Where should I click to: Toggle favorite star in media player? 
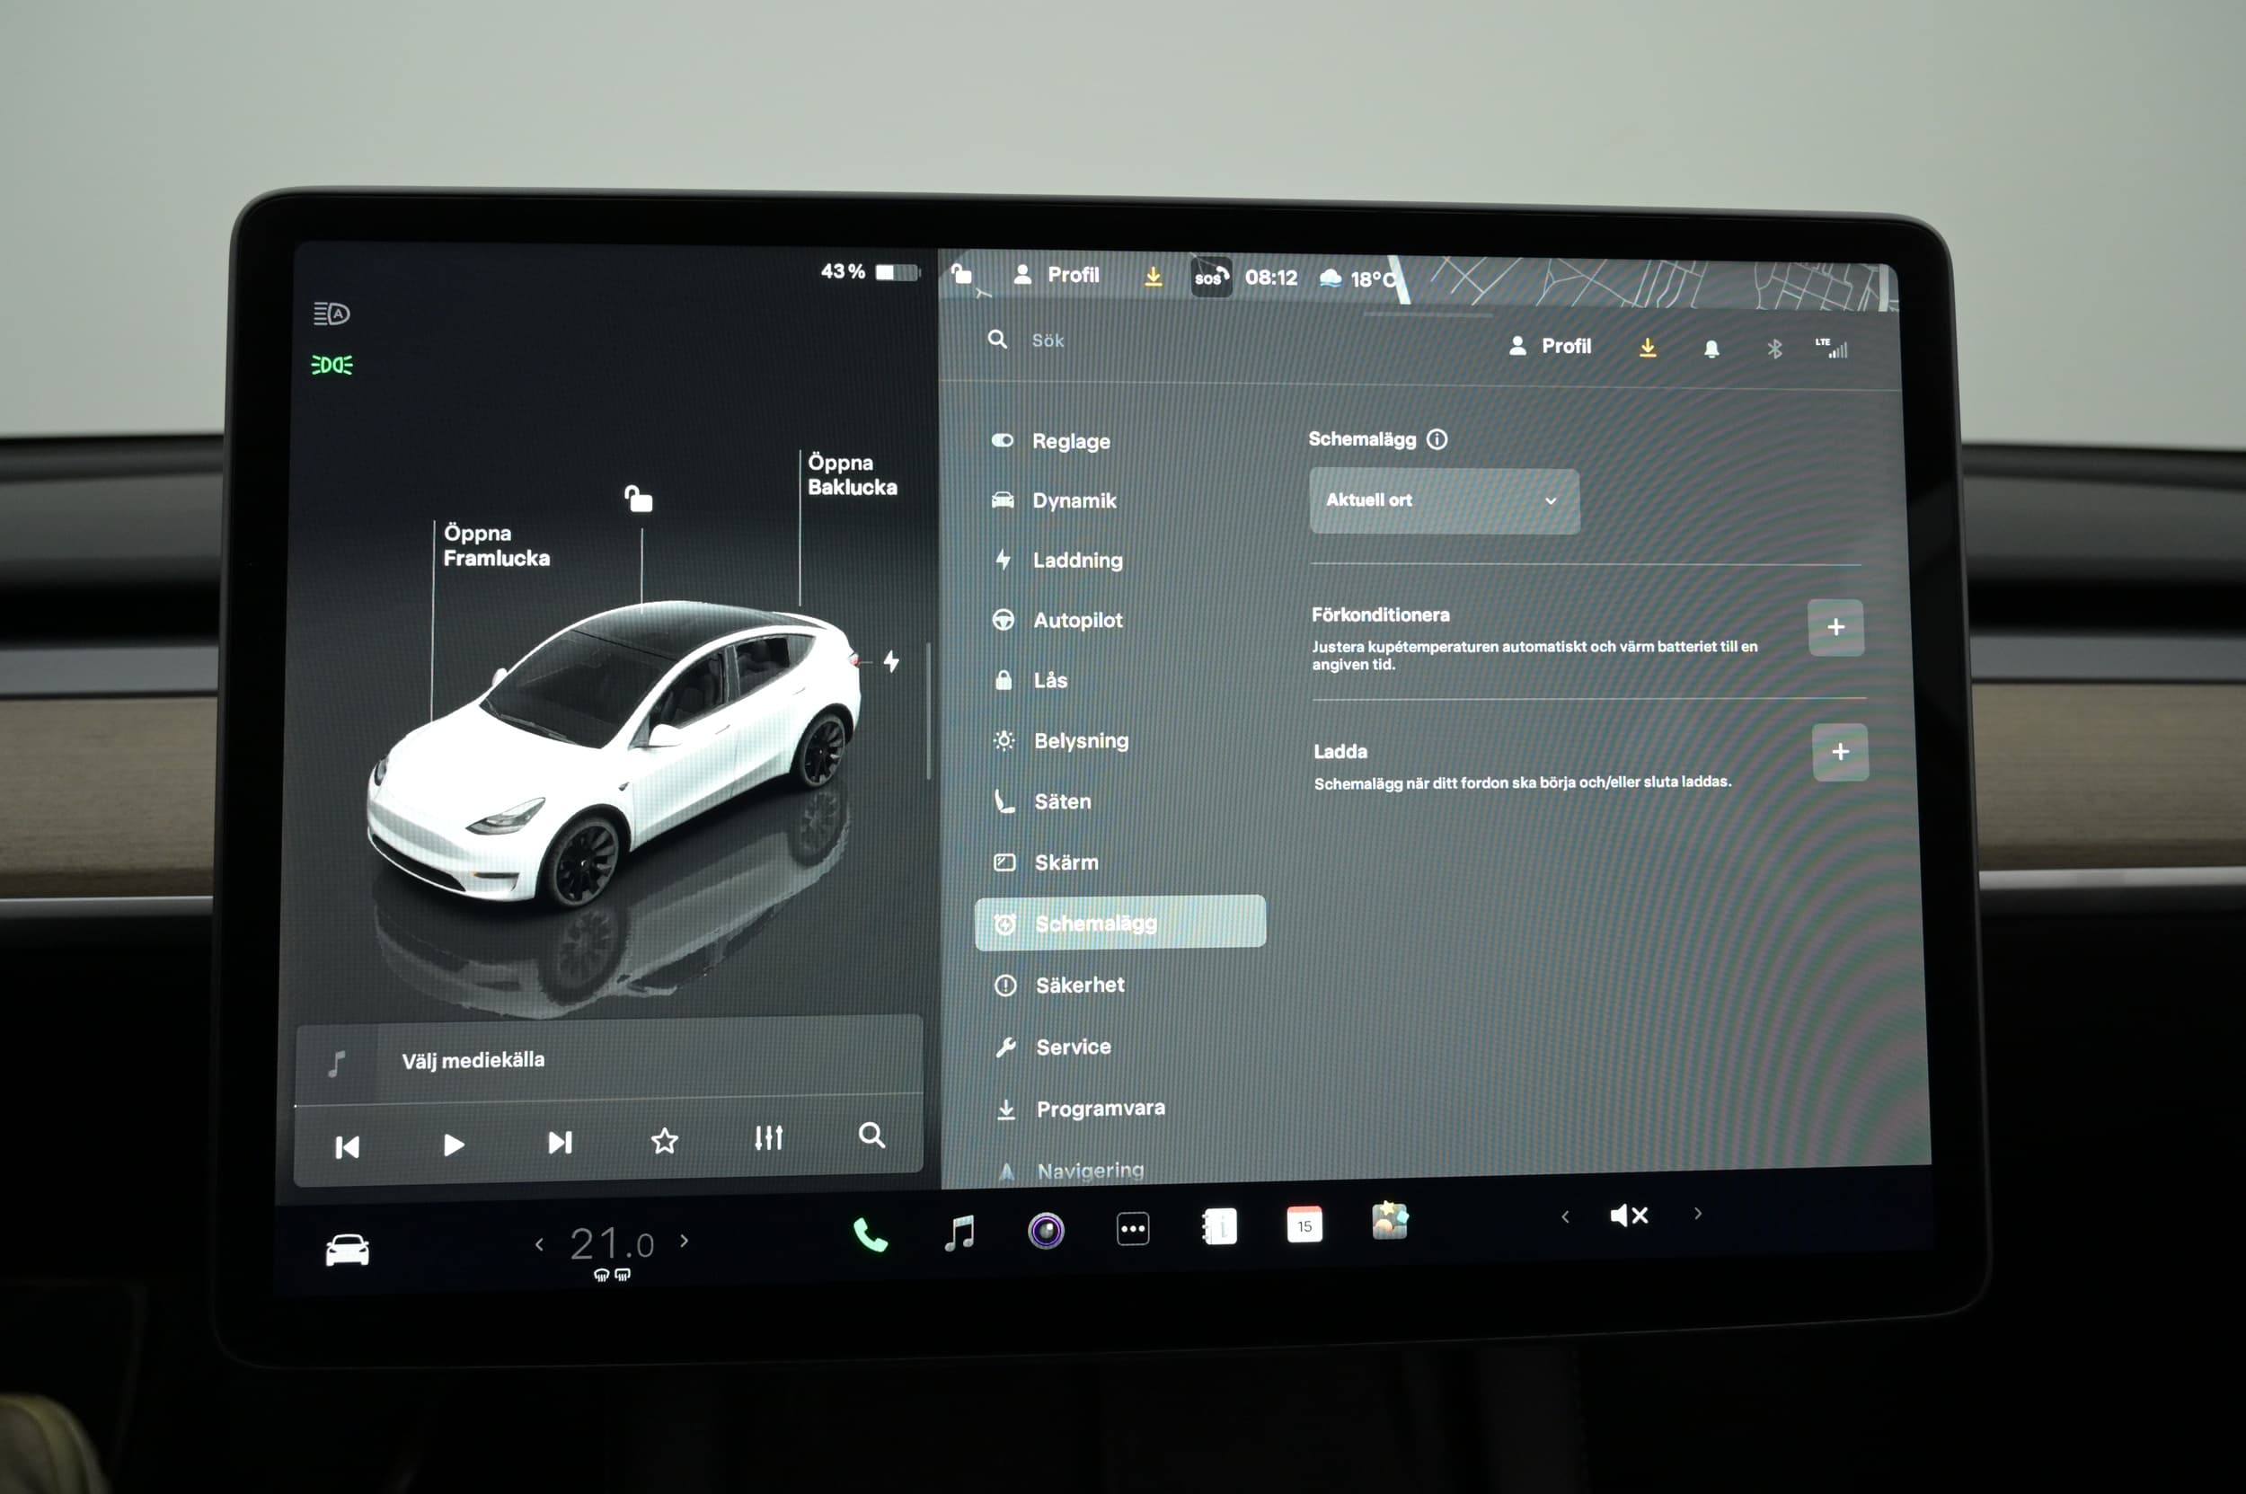(x=664, y=1141)
